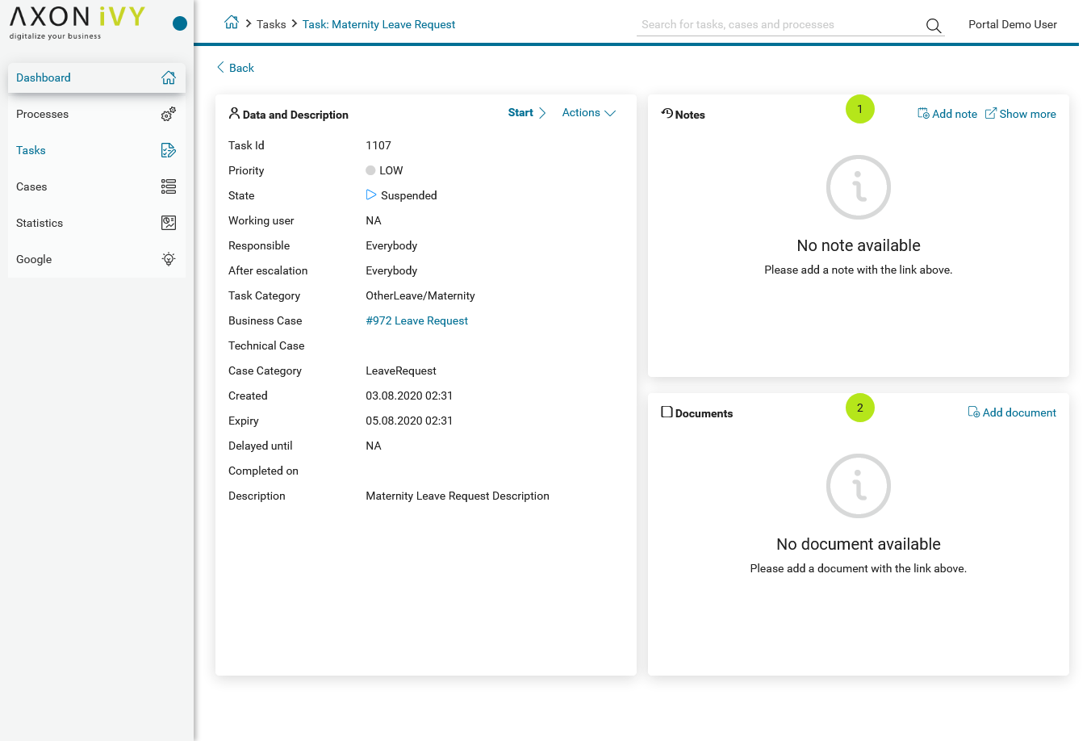Click the Statistics chart icon in sidebar
The height and width of the screenshot is (741, 1091).
(x=169, y=223)
